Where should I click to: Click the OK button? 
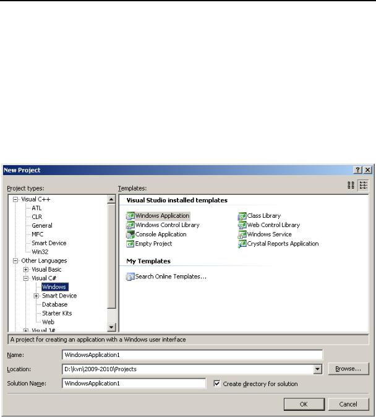coord(304,404)
